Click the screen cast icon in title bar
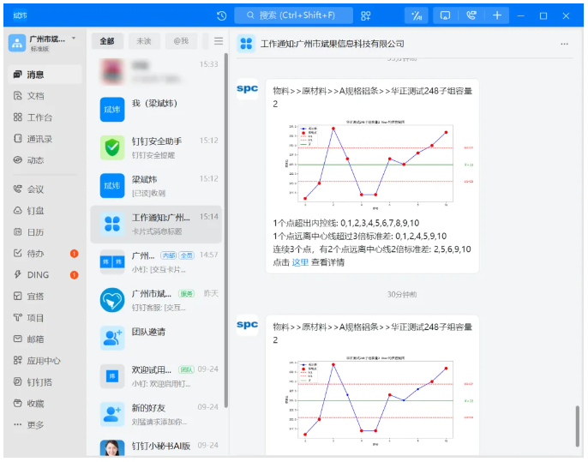Screen dimensions: 588x462 tap(444, 15)
